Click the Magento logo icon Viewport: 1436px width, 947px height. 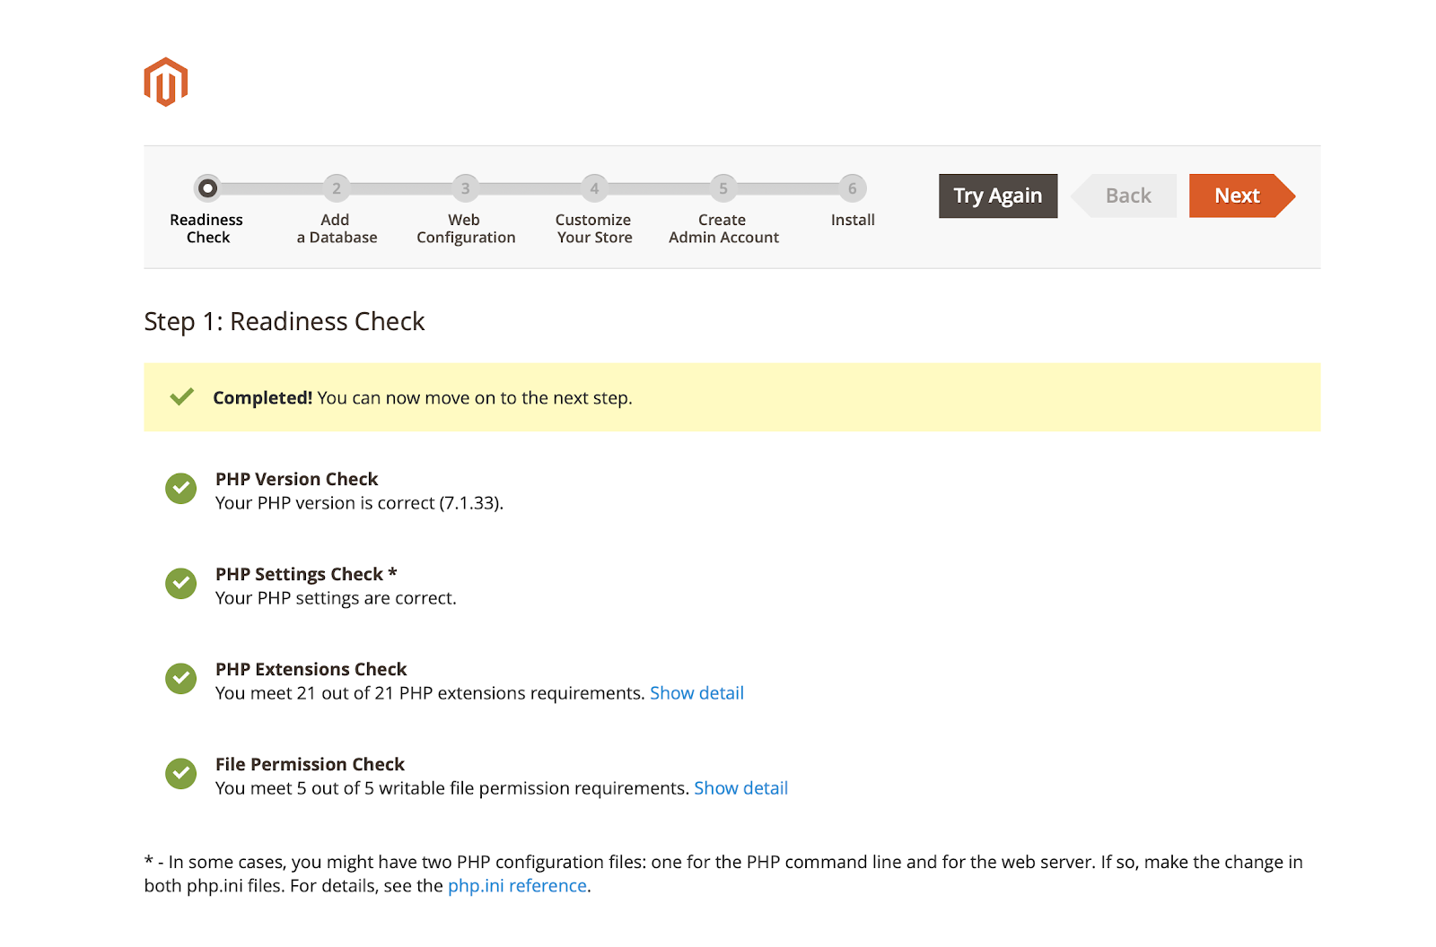[166, 83]
